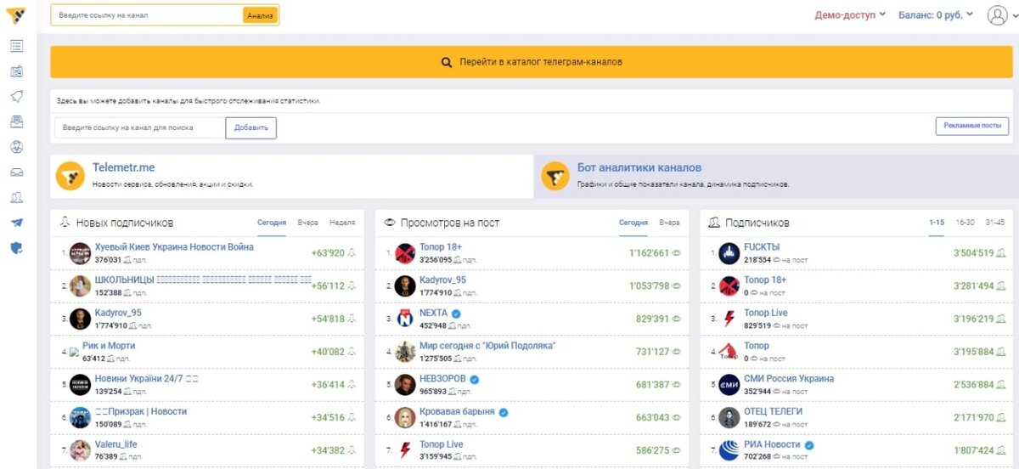This screenshot has width=1019, height=469.
Task: Click the megaphone icon in sidebar
Action: coord(17,96)
